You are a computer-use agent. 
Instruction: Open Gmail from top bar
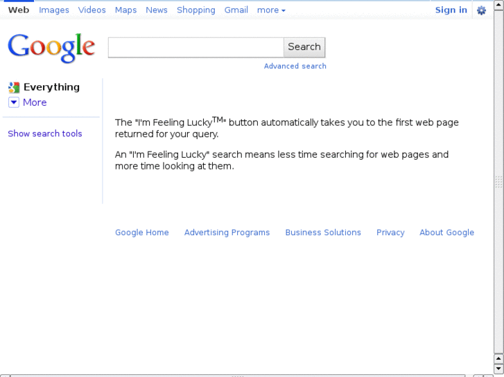click(x=236, y=10)
